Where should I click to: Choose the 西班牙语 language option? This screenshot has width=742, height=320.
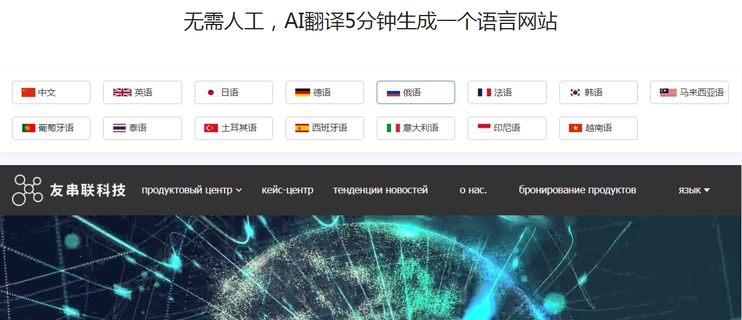coord(325,128)
